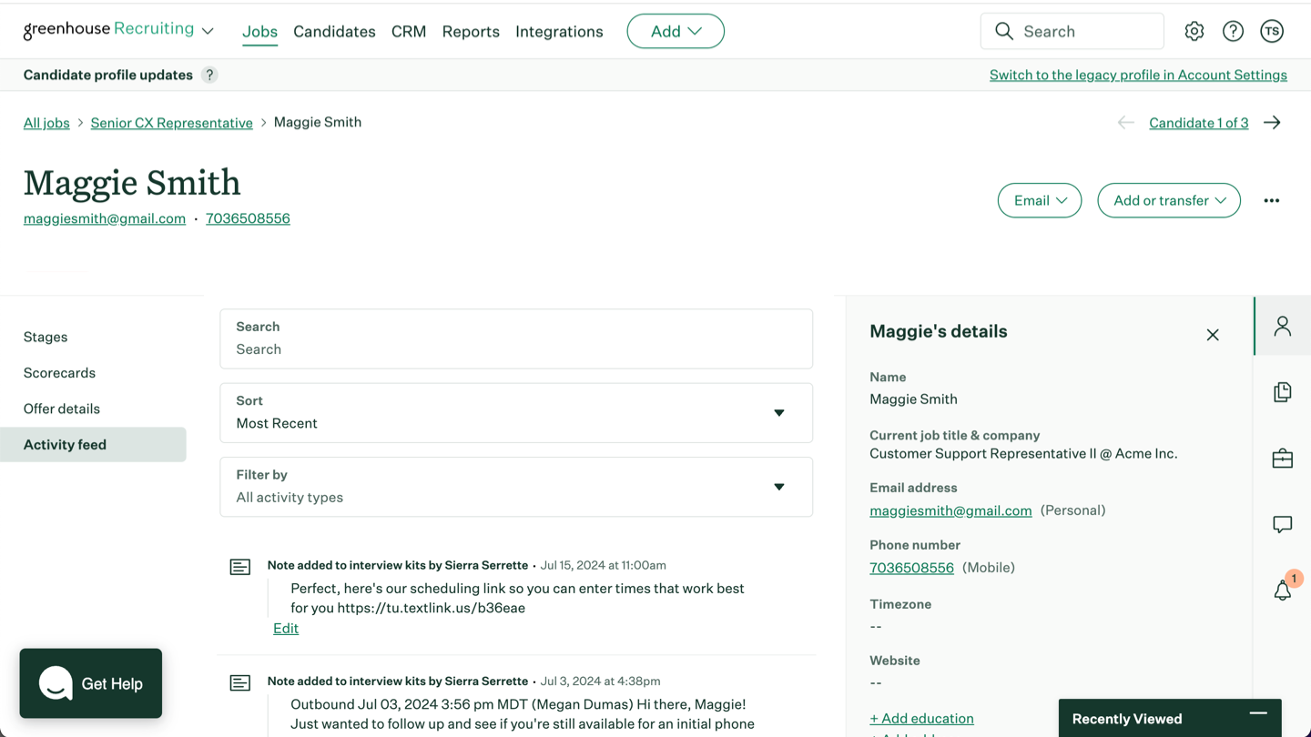Click the Get Help chat button
This screenshot has height=737, width=1311.
pos(91,683)
